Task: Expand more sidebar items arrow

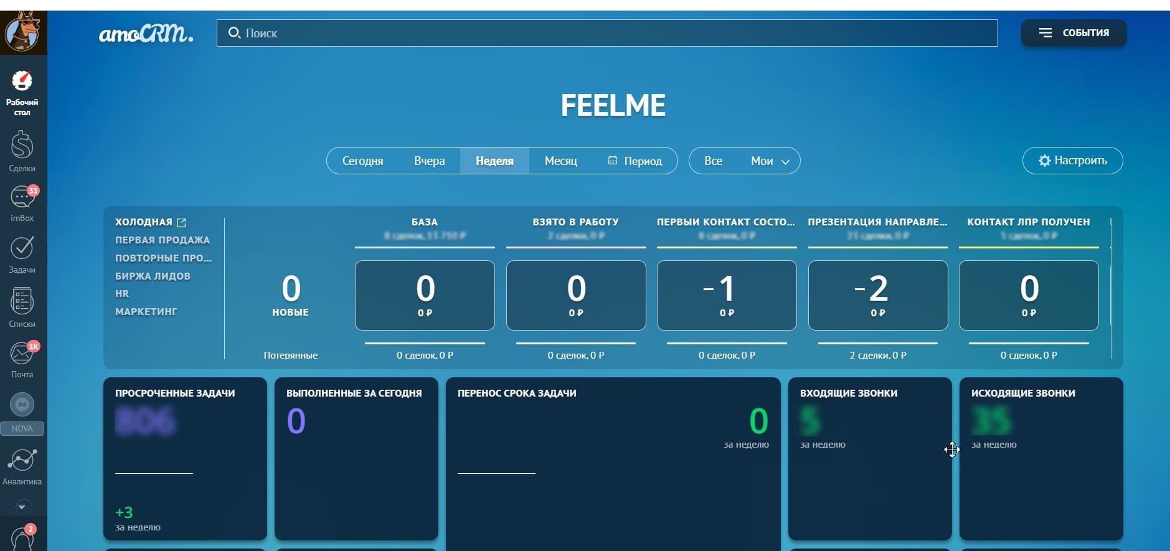Action: tap(22, 506)
